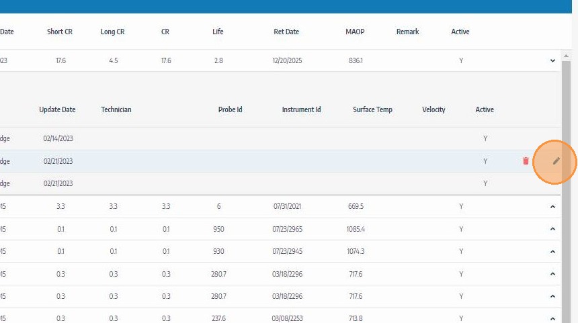Screen dimensions: 578x323
Task: Click the Ret Date column header
Action: pyautogui.click(x=286, y=32)
